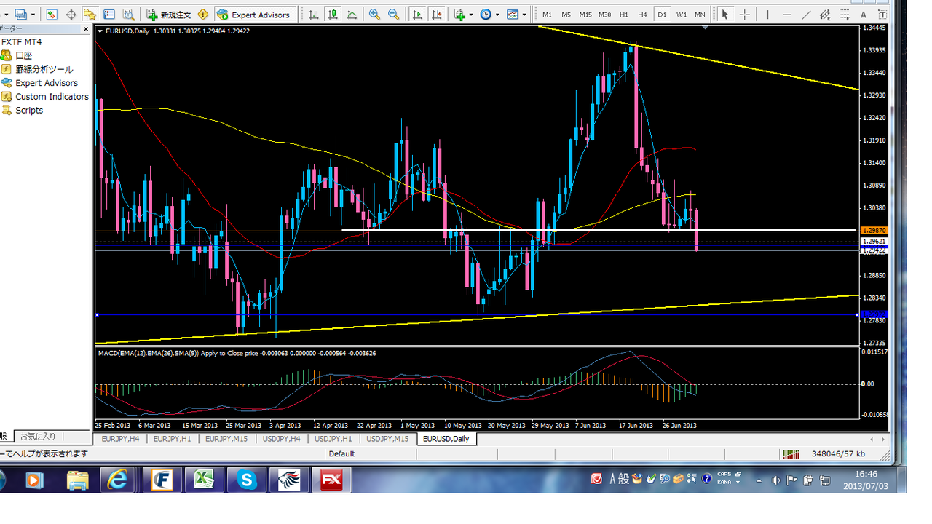The image size is (932, 524).
Task: Draw a vertical line tool
Action: tap(767, 15)
